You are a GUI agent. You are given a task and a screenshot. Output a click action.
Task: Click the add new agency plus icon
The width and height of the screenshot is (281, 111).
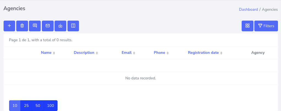9,26
